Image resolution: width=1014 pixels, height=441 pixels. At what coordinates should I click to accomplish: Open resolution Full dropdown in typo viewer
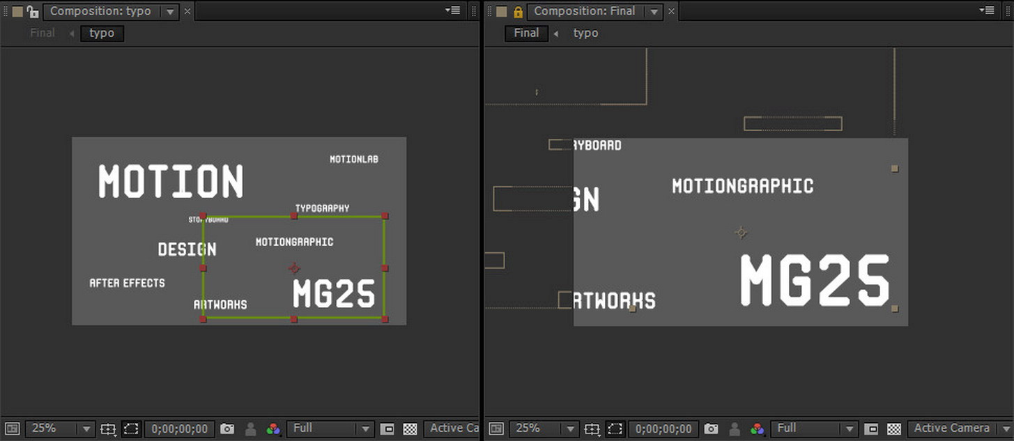click(330, 428)
